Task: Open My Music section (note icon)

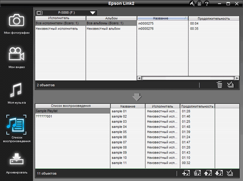Action: point(16,90)
